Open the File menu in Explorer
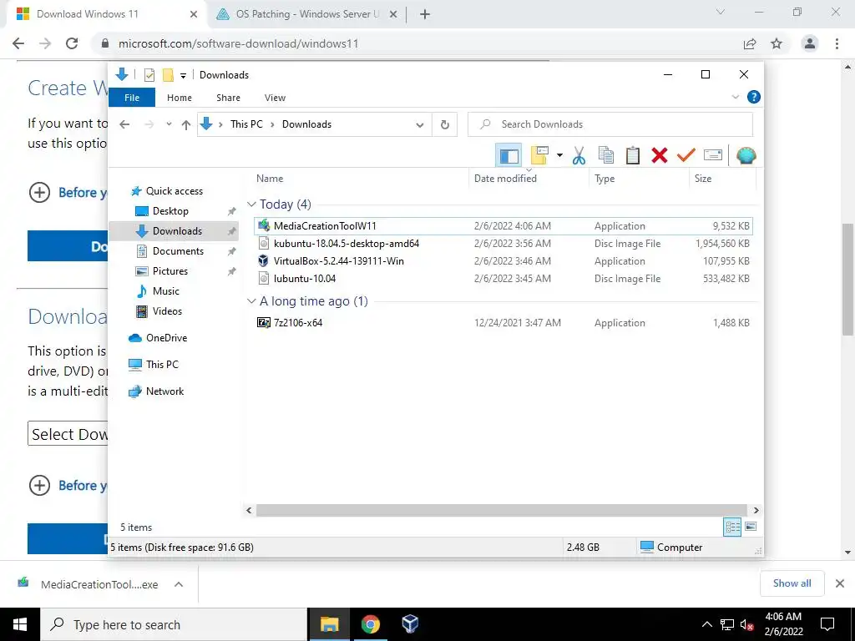This screenshot has height=641, width=855. coord(132,98)
